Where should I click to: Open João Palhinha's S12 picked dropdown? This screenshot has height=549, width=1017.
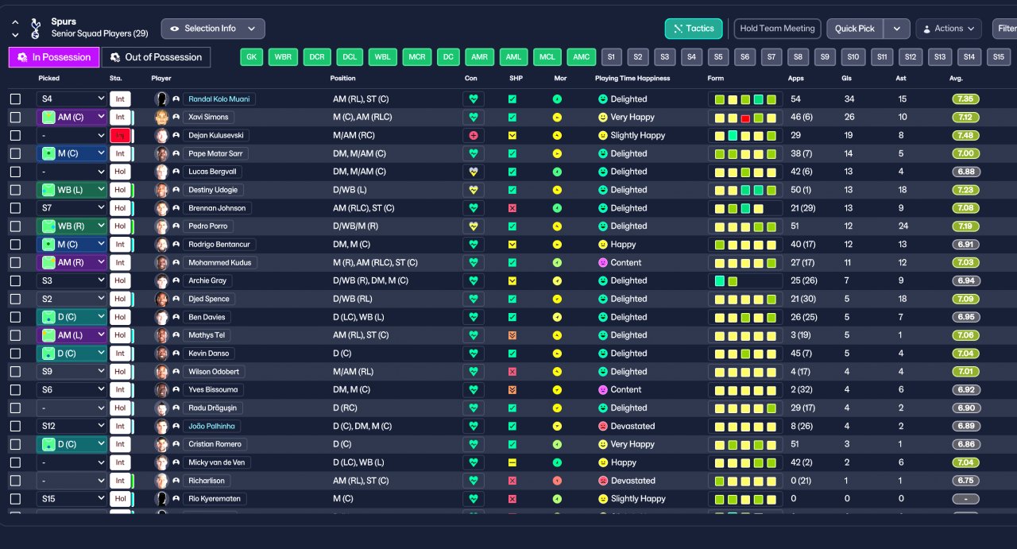[x=72, y=427]
